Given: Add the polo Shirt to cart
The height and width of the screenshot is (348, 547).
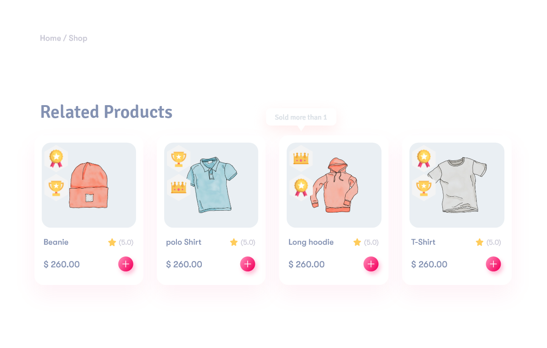Looking at the screenshot, I should click(248, 264).
